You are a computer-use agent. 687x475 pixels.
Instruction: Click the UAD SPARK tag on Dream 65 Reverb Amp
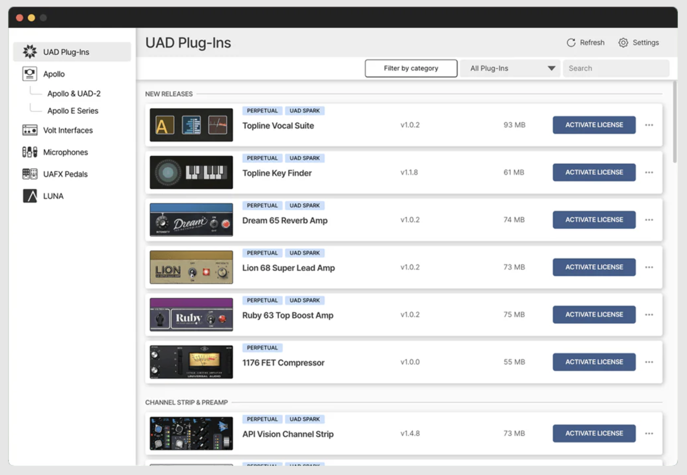pos(305,205)
